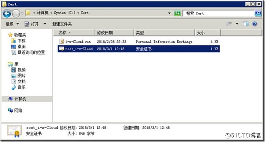The height and width of the screenshot is (142, 265).
Task: Close the Cert window
Action: (x=259, y=4)
